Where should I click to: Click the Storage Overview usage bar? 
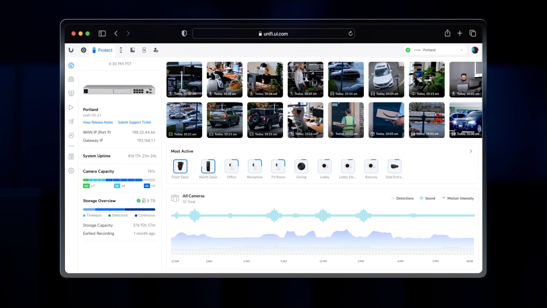tap(119, 209)
